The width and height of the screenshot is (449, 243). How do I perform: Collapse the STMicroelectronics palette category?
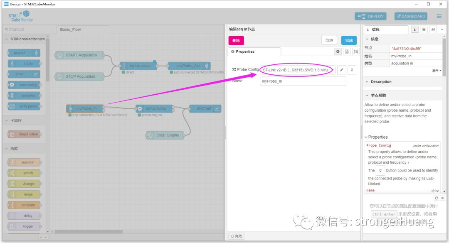coord(25,39)
